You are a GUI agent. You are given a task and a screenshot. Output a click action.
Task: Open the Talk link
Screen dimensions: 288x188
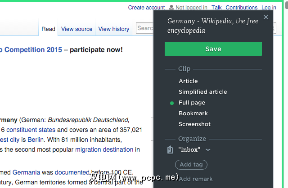coord(216,8)
